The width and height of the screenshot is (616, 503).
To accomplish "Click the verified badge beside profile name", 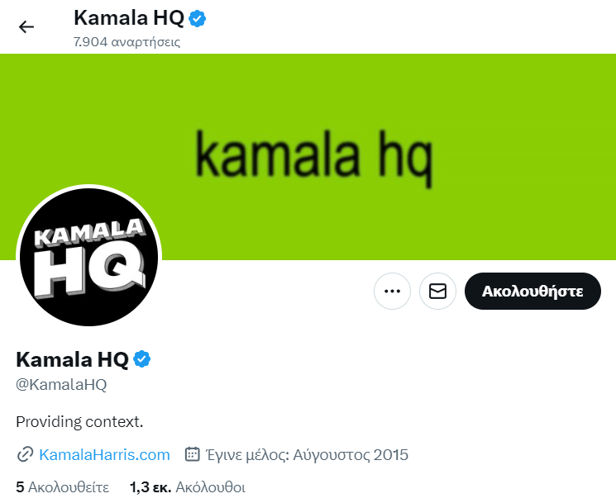I will click(x=142, y=359).
